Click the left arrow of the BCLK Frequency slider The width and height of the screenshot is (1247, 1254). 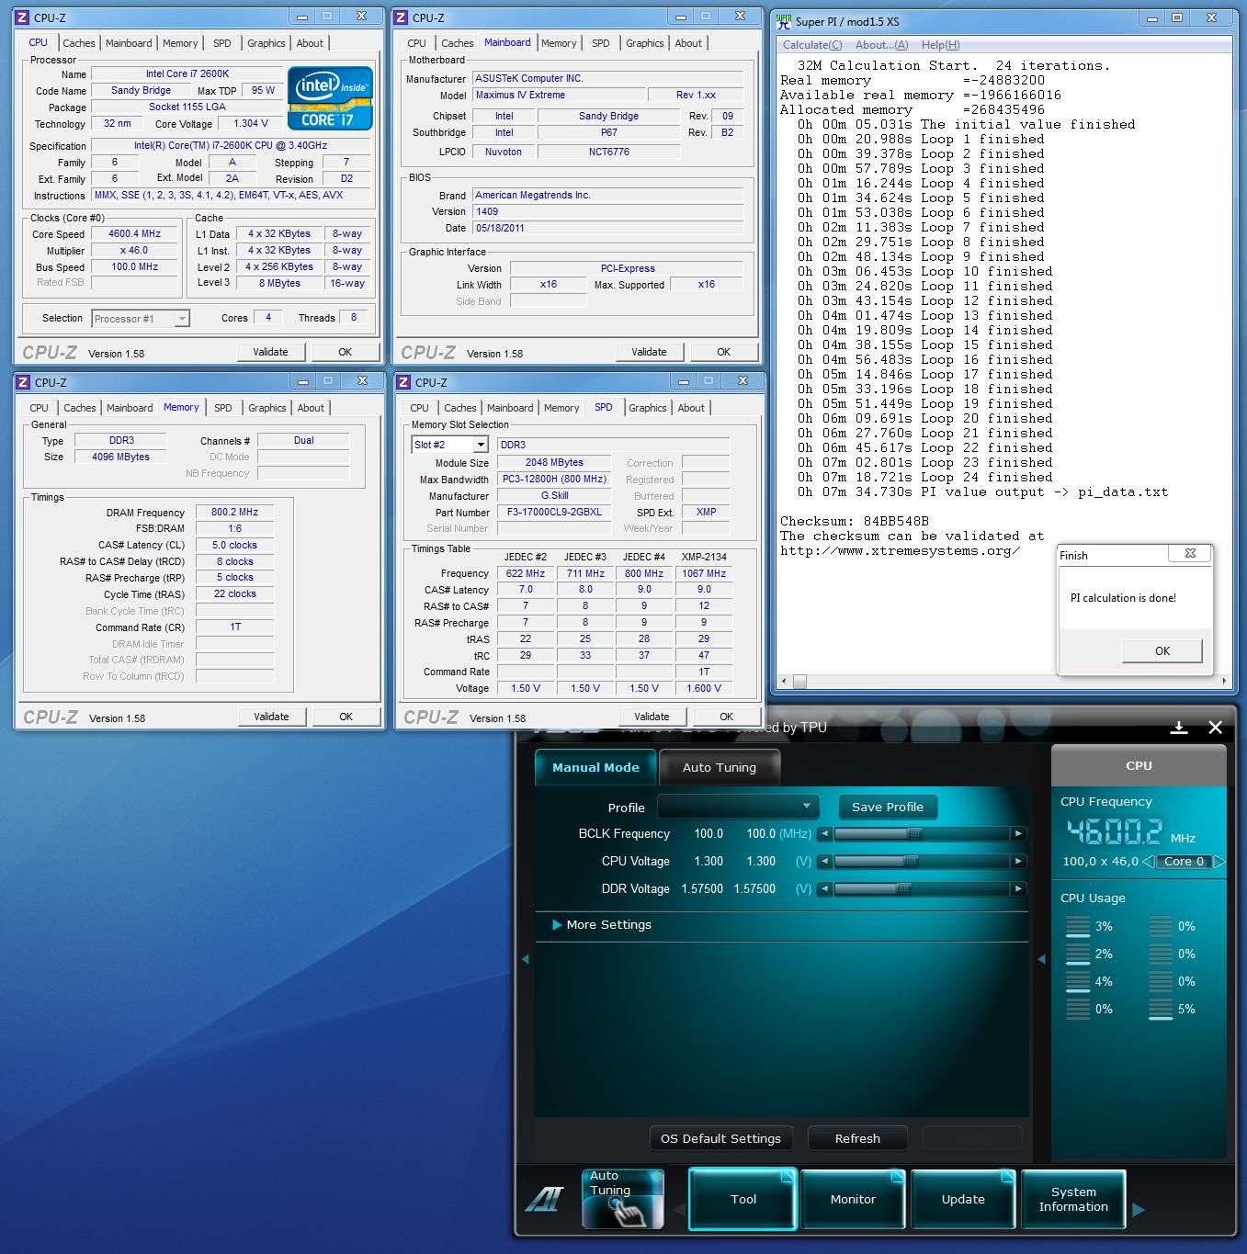[x=824, y=834]
